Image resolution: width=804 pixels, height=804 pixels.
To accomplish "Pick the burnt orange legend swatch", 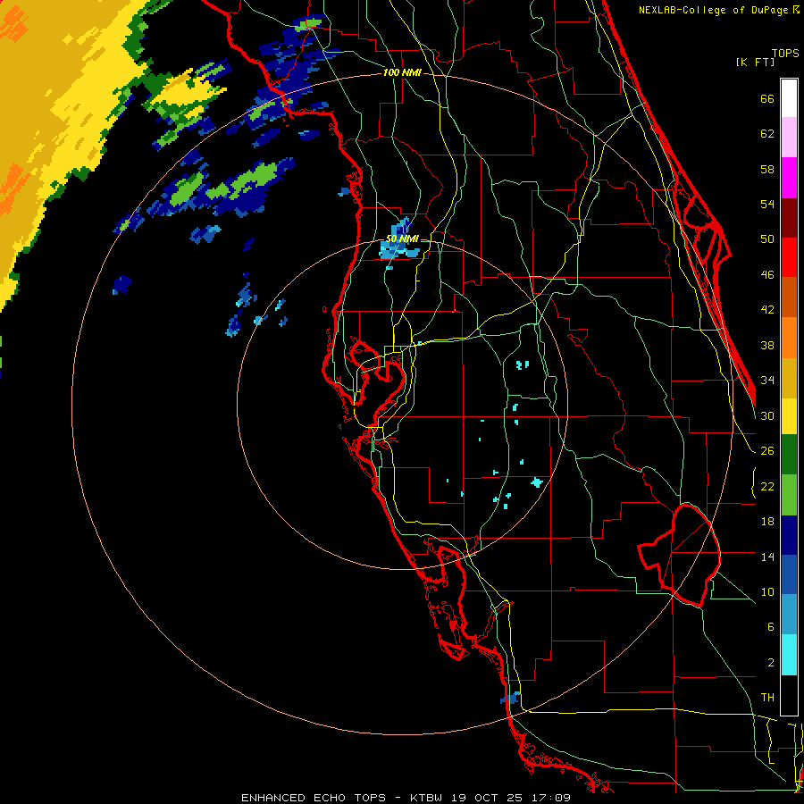I will pyautogui.click(x=789, y=297).
